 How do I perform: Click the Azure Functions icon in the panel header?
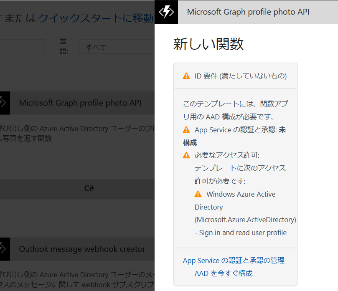(166, 12)
